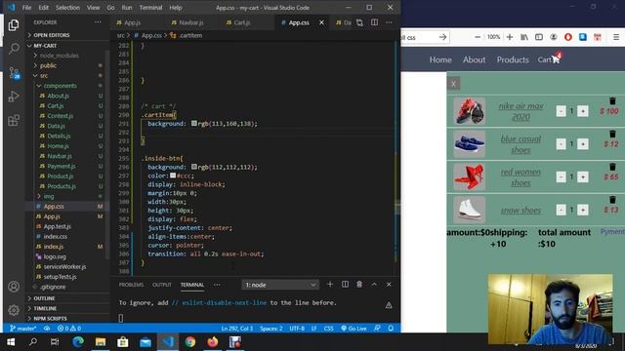The image size is (625, 351).
Task: Open nike air max 2020 product link
Action: click(x=521, y=111)
